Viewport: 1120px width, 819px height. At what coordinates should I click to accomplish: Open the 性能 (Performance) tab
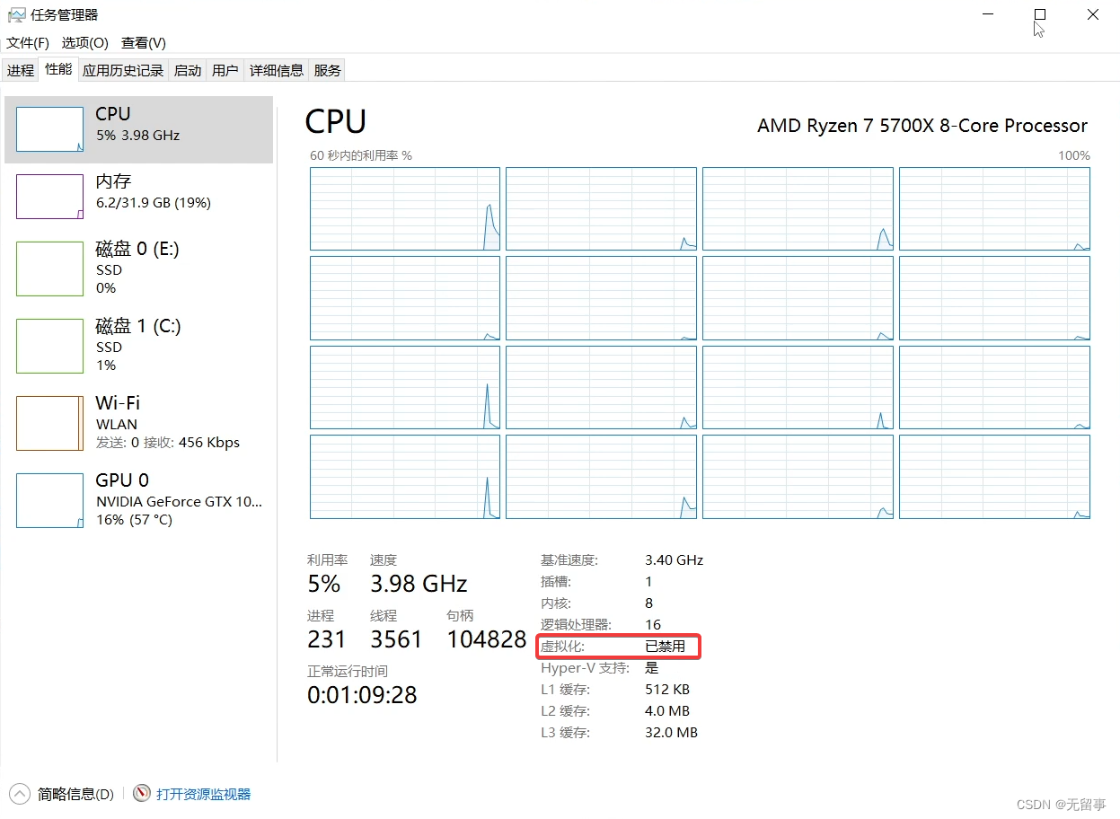click(57, 69)
